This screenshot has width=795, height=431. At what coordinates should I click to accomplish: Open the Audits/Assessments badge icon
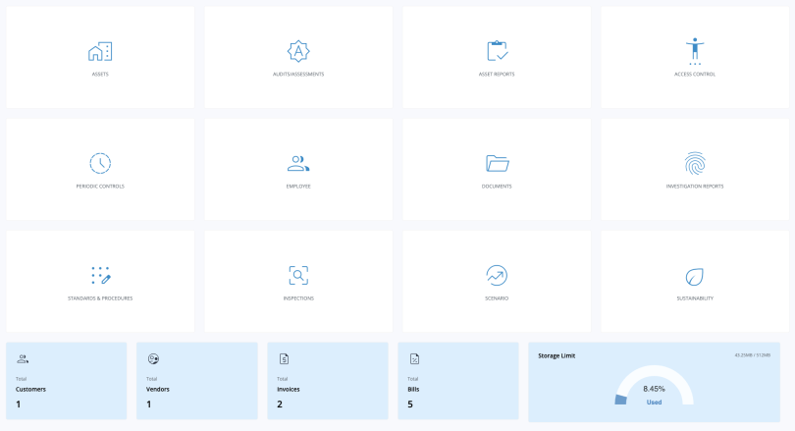tap(298, 51)
